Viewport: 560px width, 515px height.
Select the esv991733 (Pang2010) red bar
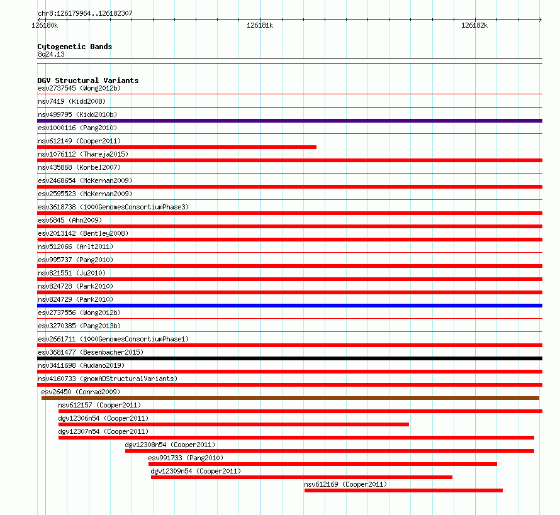pos(323,464)
